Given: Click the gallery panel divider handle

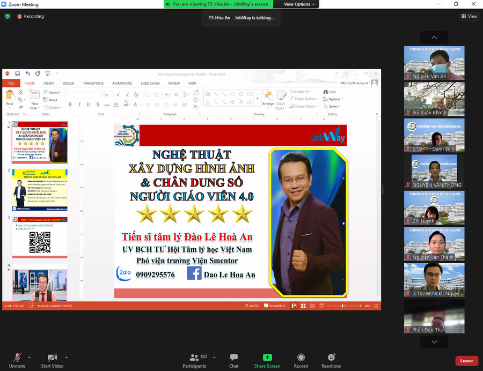Looking at the screenshot, I should click(383, 189).
